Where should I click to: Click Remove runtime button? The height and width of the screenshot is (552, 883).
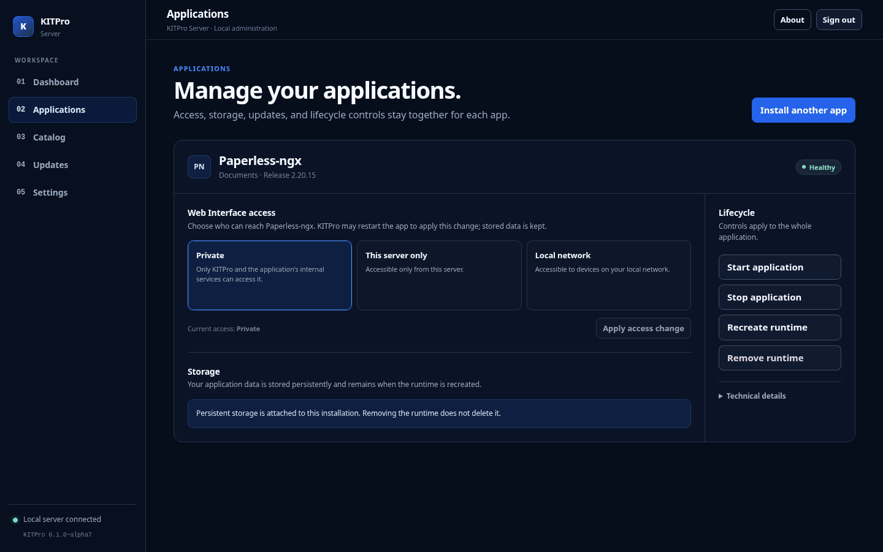click(x=780, y=358)
